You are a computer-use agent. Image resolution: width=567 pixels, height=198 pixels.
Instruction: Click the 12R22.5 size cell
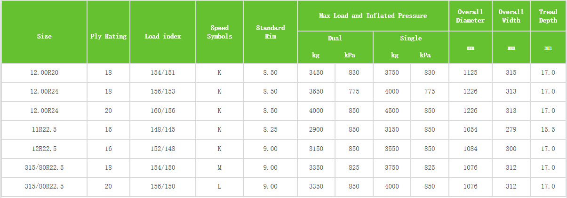click(44, 149)
